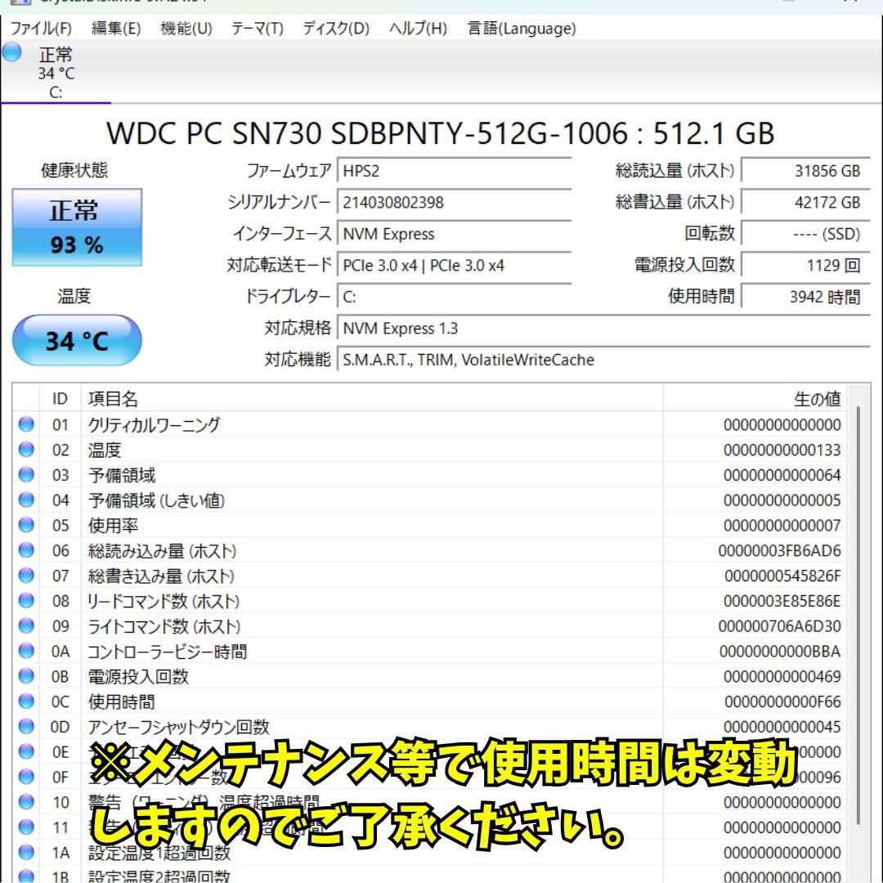Click the status dot beside 使用率
The image size is (883, 883).
(x=27, y=525)
